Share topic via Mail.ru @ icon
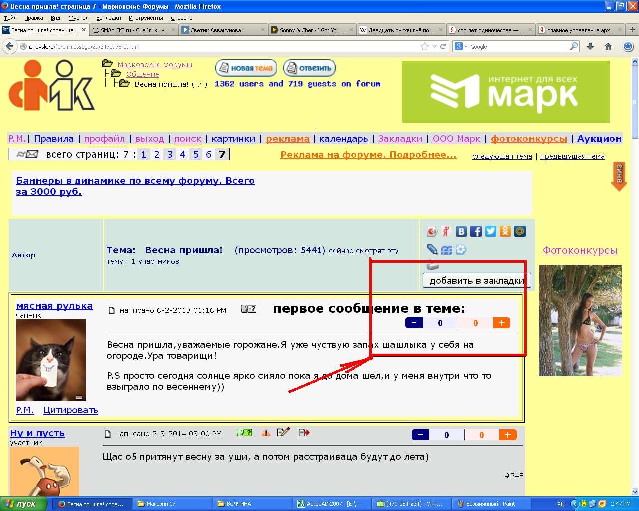 [x=520, y=231]
